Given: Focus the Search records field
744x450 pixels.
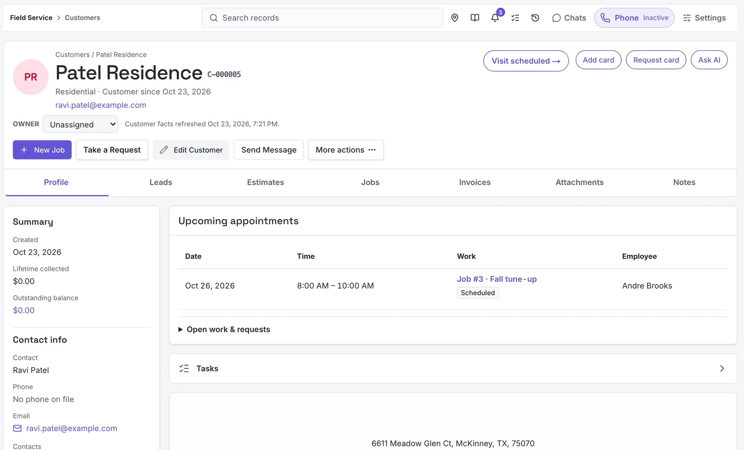Looking at the screenshot, I should [x=323, y=18].
